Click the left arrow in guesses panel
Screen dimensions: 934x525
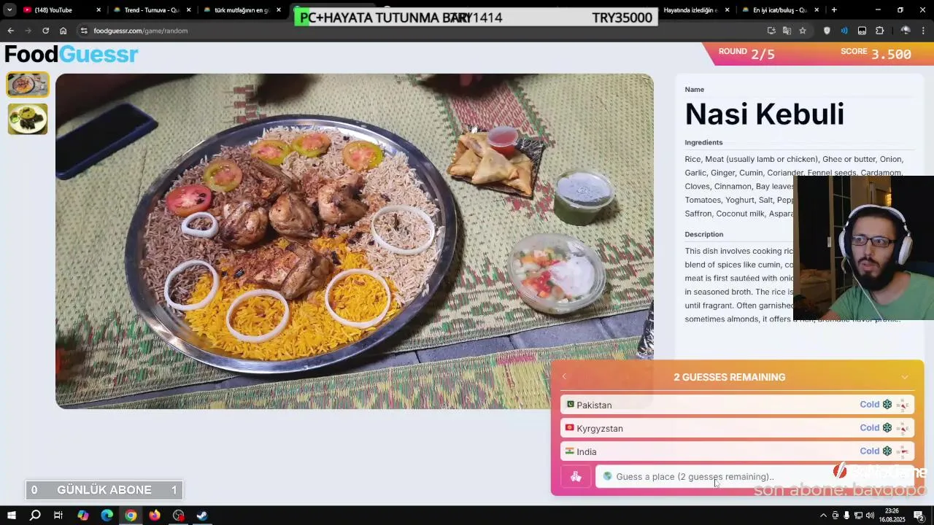tap(564, 377)
